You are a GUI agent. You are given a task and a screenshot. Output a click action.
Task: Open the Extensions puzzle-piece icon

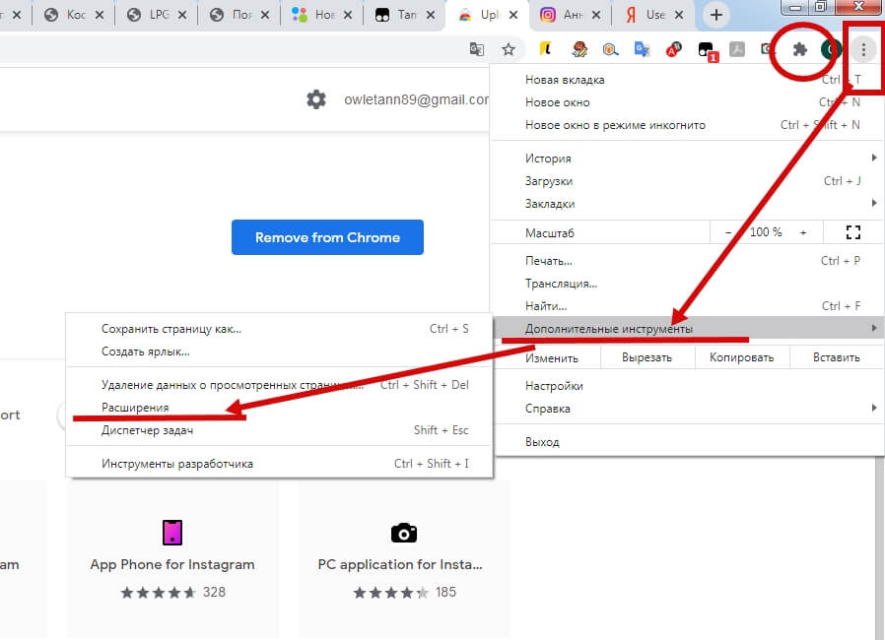point(799,49)
